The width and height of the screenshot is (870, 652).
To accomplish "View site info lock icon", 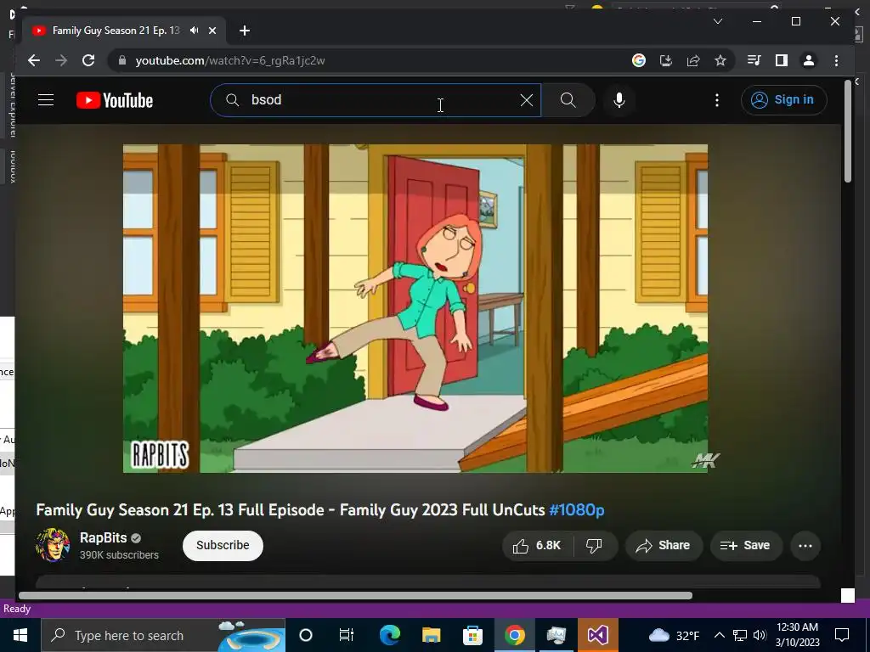I will [122, 60].
